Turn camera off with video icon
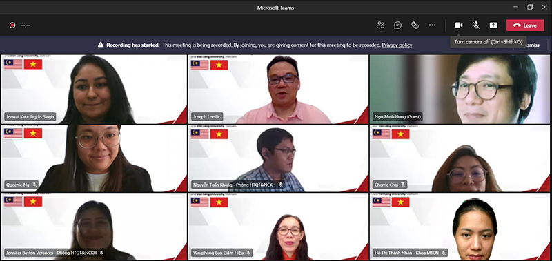 pos(459,25)
